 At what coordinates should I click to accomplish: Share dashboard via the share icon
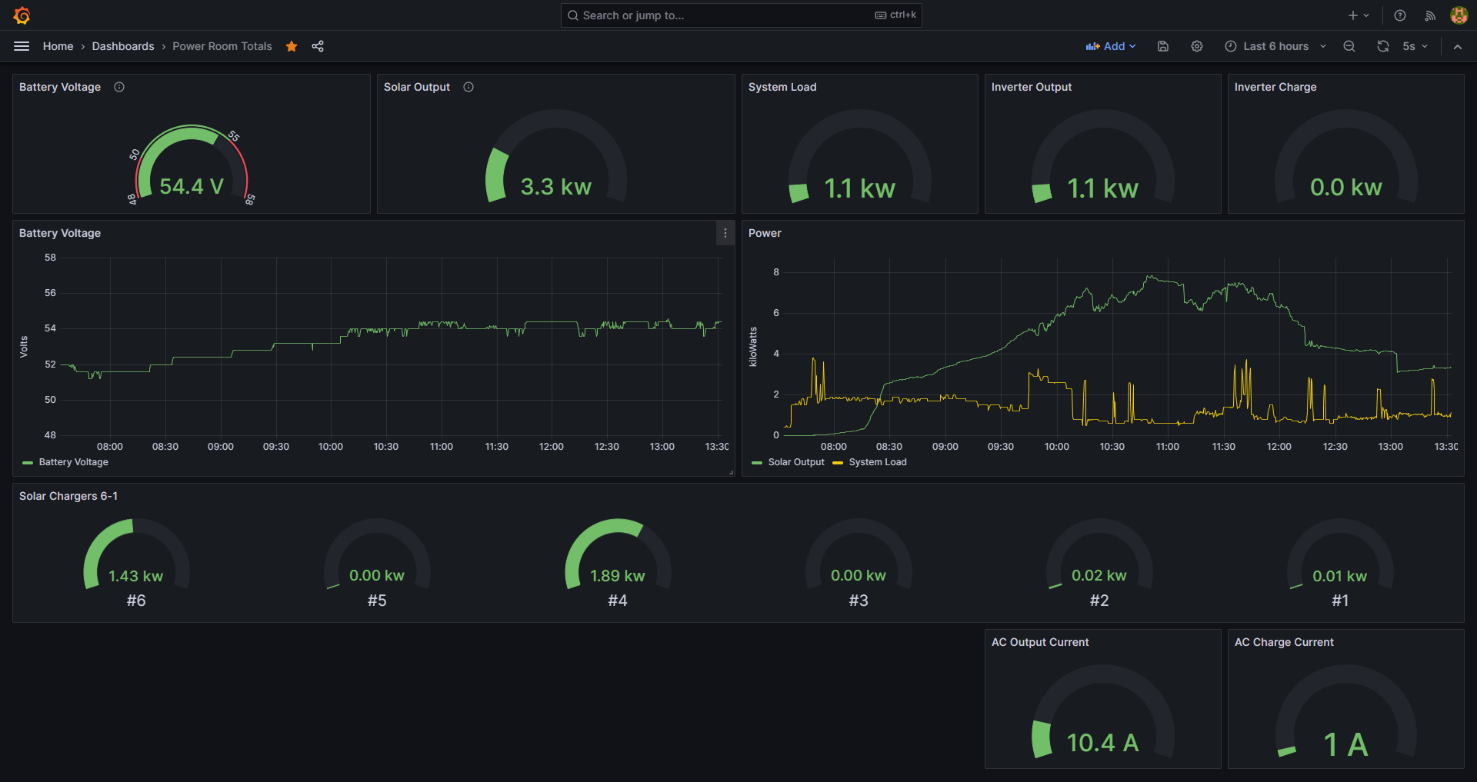[318, 46]
